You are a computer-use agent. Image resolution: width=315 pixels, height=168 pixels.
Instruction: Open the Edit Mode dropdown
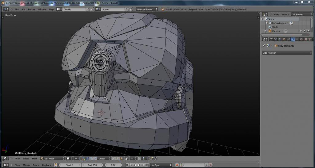tap(52, 158)
